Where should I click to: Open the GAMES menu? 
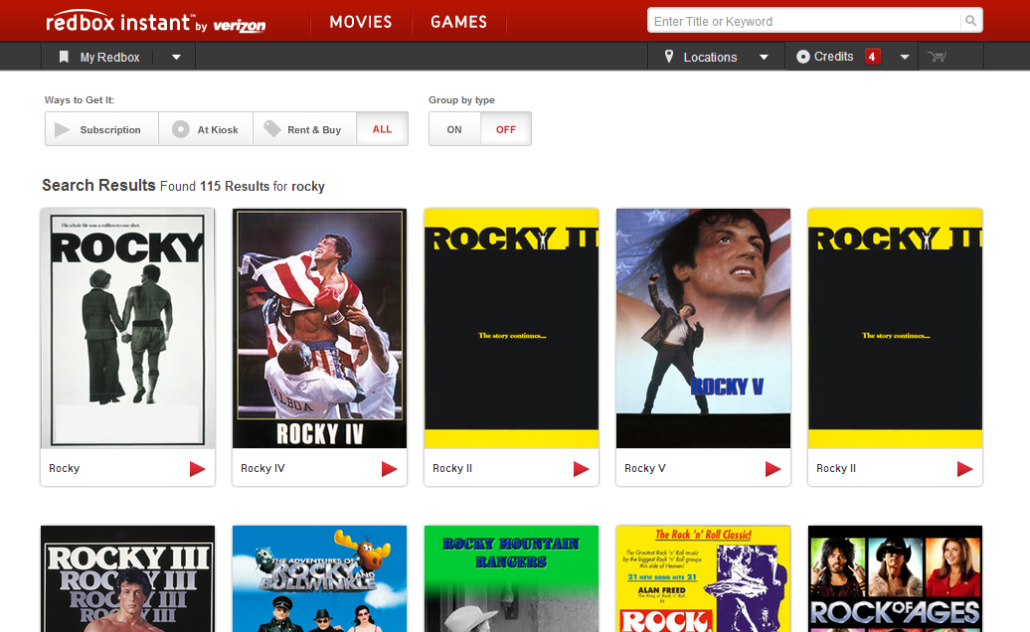458,22
